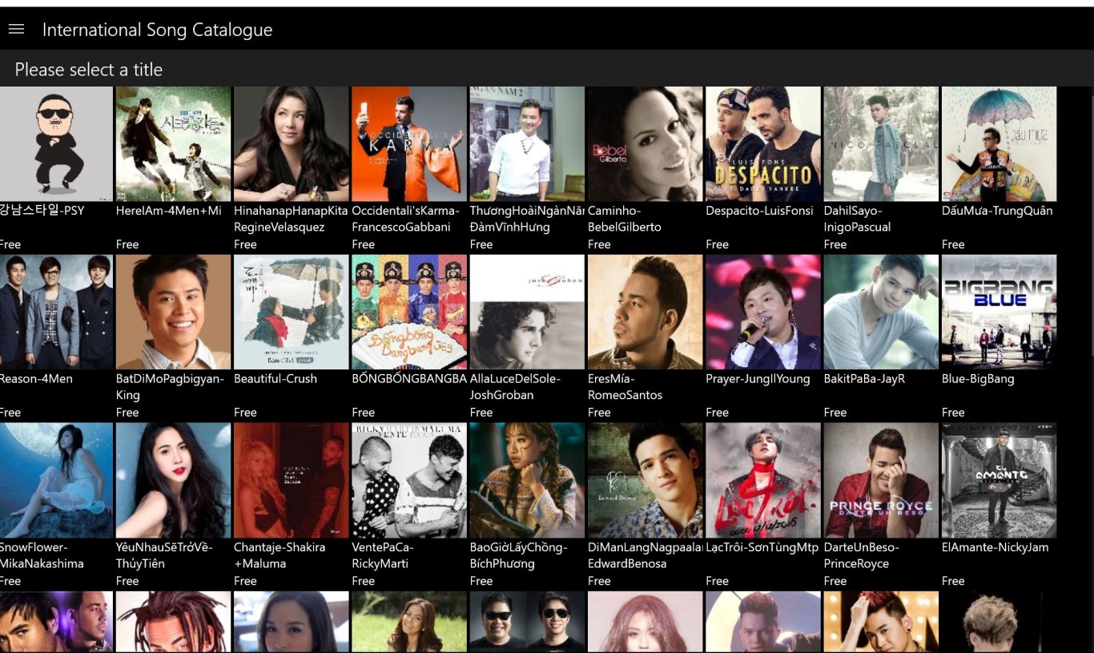Viewport: 1094px width, 653px height.
Task: Select the DấuMưa-TrungQuân umbrella cover
Action: pyautogui.click(x=999, y=143)
